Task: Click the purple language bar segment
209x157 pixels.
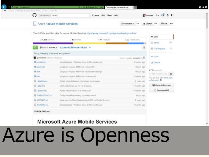Action: (53, 43)
